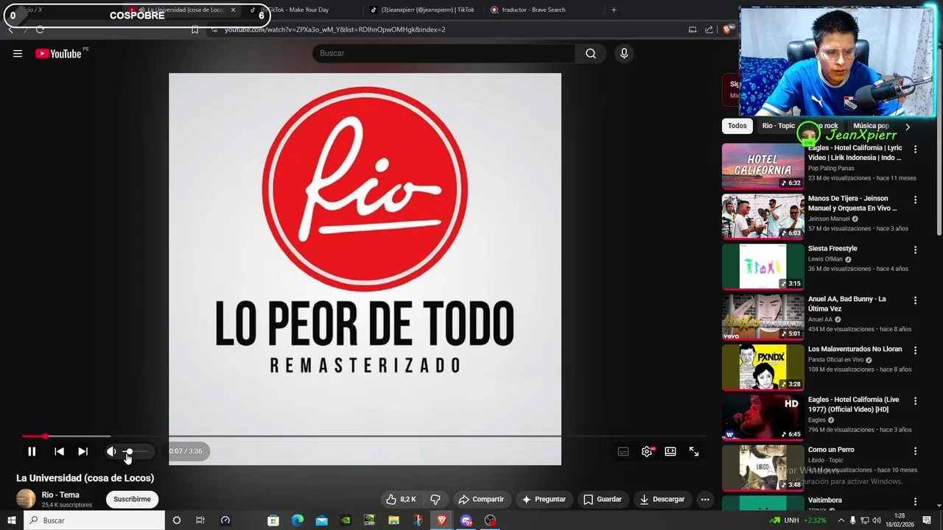
Task: Open options menu for Los Malaventurados No Lloran
Action: [x=915, y=350]
